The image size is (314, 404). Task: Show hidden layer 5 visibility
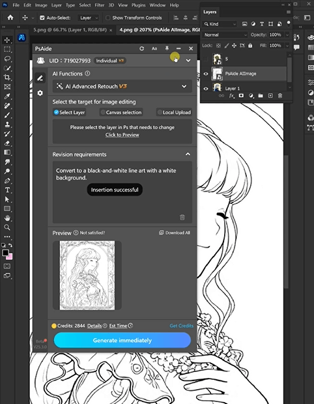tap(206, 59)
